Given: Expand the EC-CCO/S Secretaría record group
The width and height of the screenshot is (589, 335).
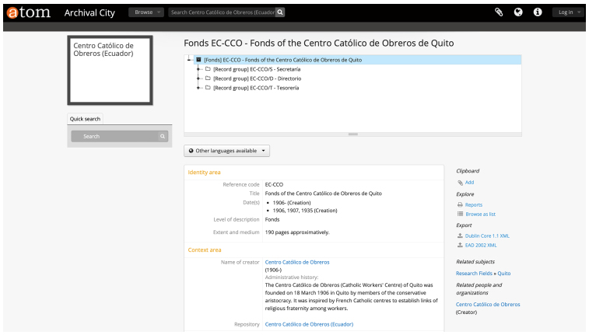Looking at the screenshot, I should tap(198, 69).
